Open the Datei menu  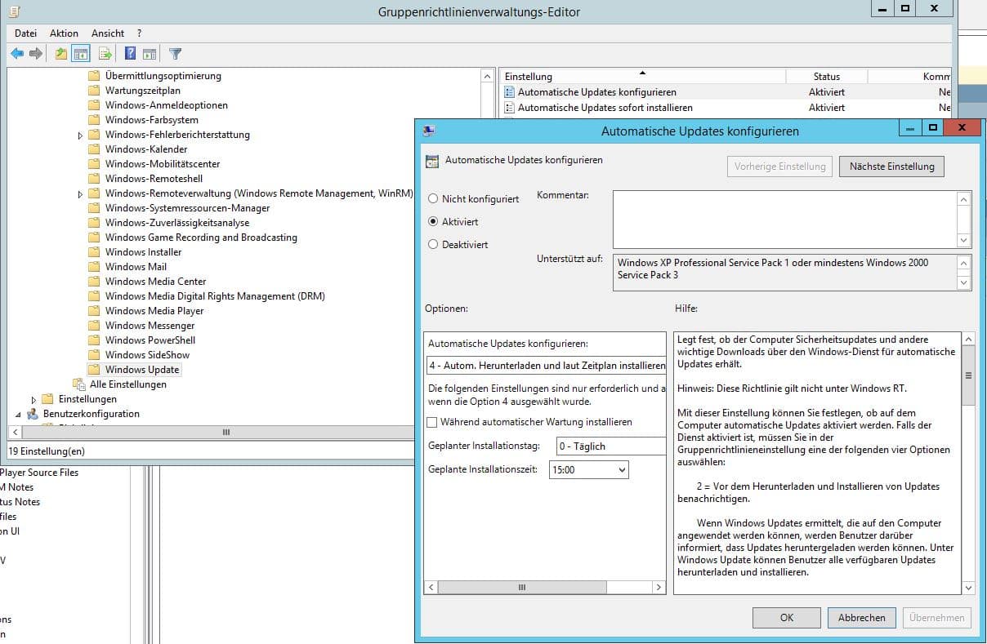point(26,33)
